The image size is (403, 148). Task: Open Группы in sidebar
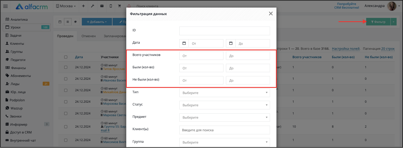coord(14,51)
